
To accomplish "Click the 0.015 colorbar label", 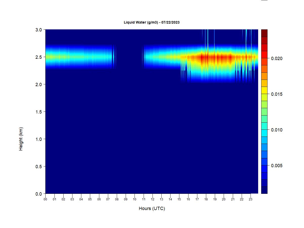I will pyautogui.click(x=277, y=94).
